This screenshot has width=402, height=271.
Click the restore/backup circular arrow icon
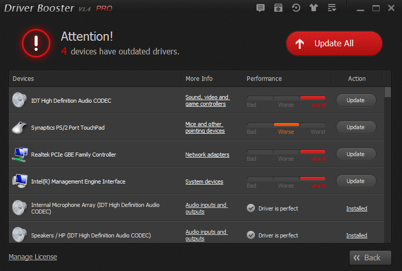coord(296,8)
